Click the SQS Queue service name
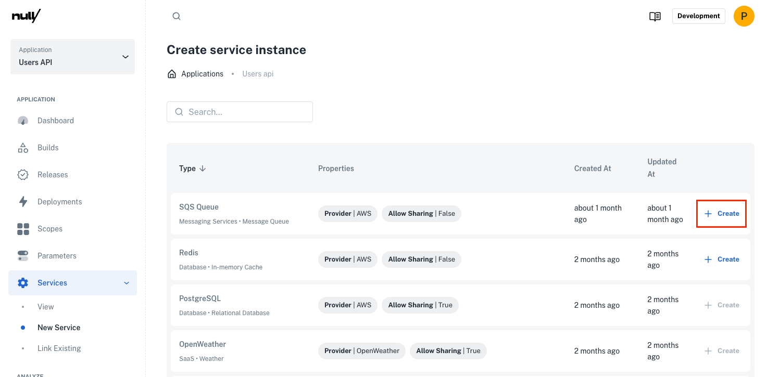 [199, 207]
